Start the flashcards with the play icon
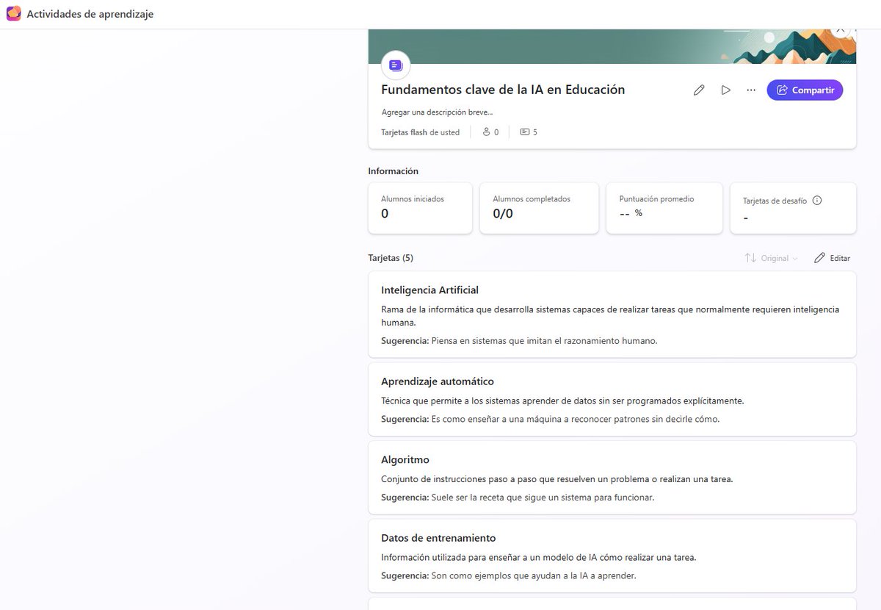This screenshot has height=610, width=881. [x=725, y=90]
